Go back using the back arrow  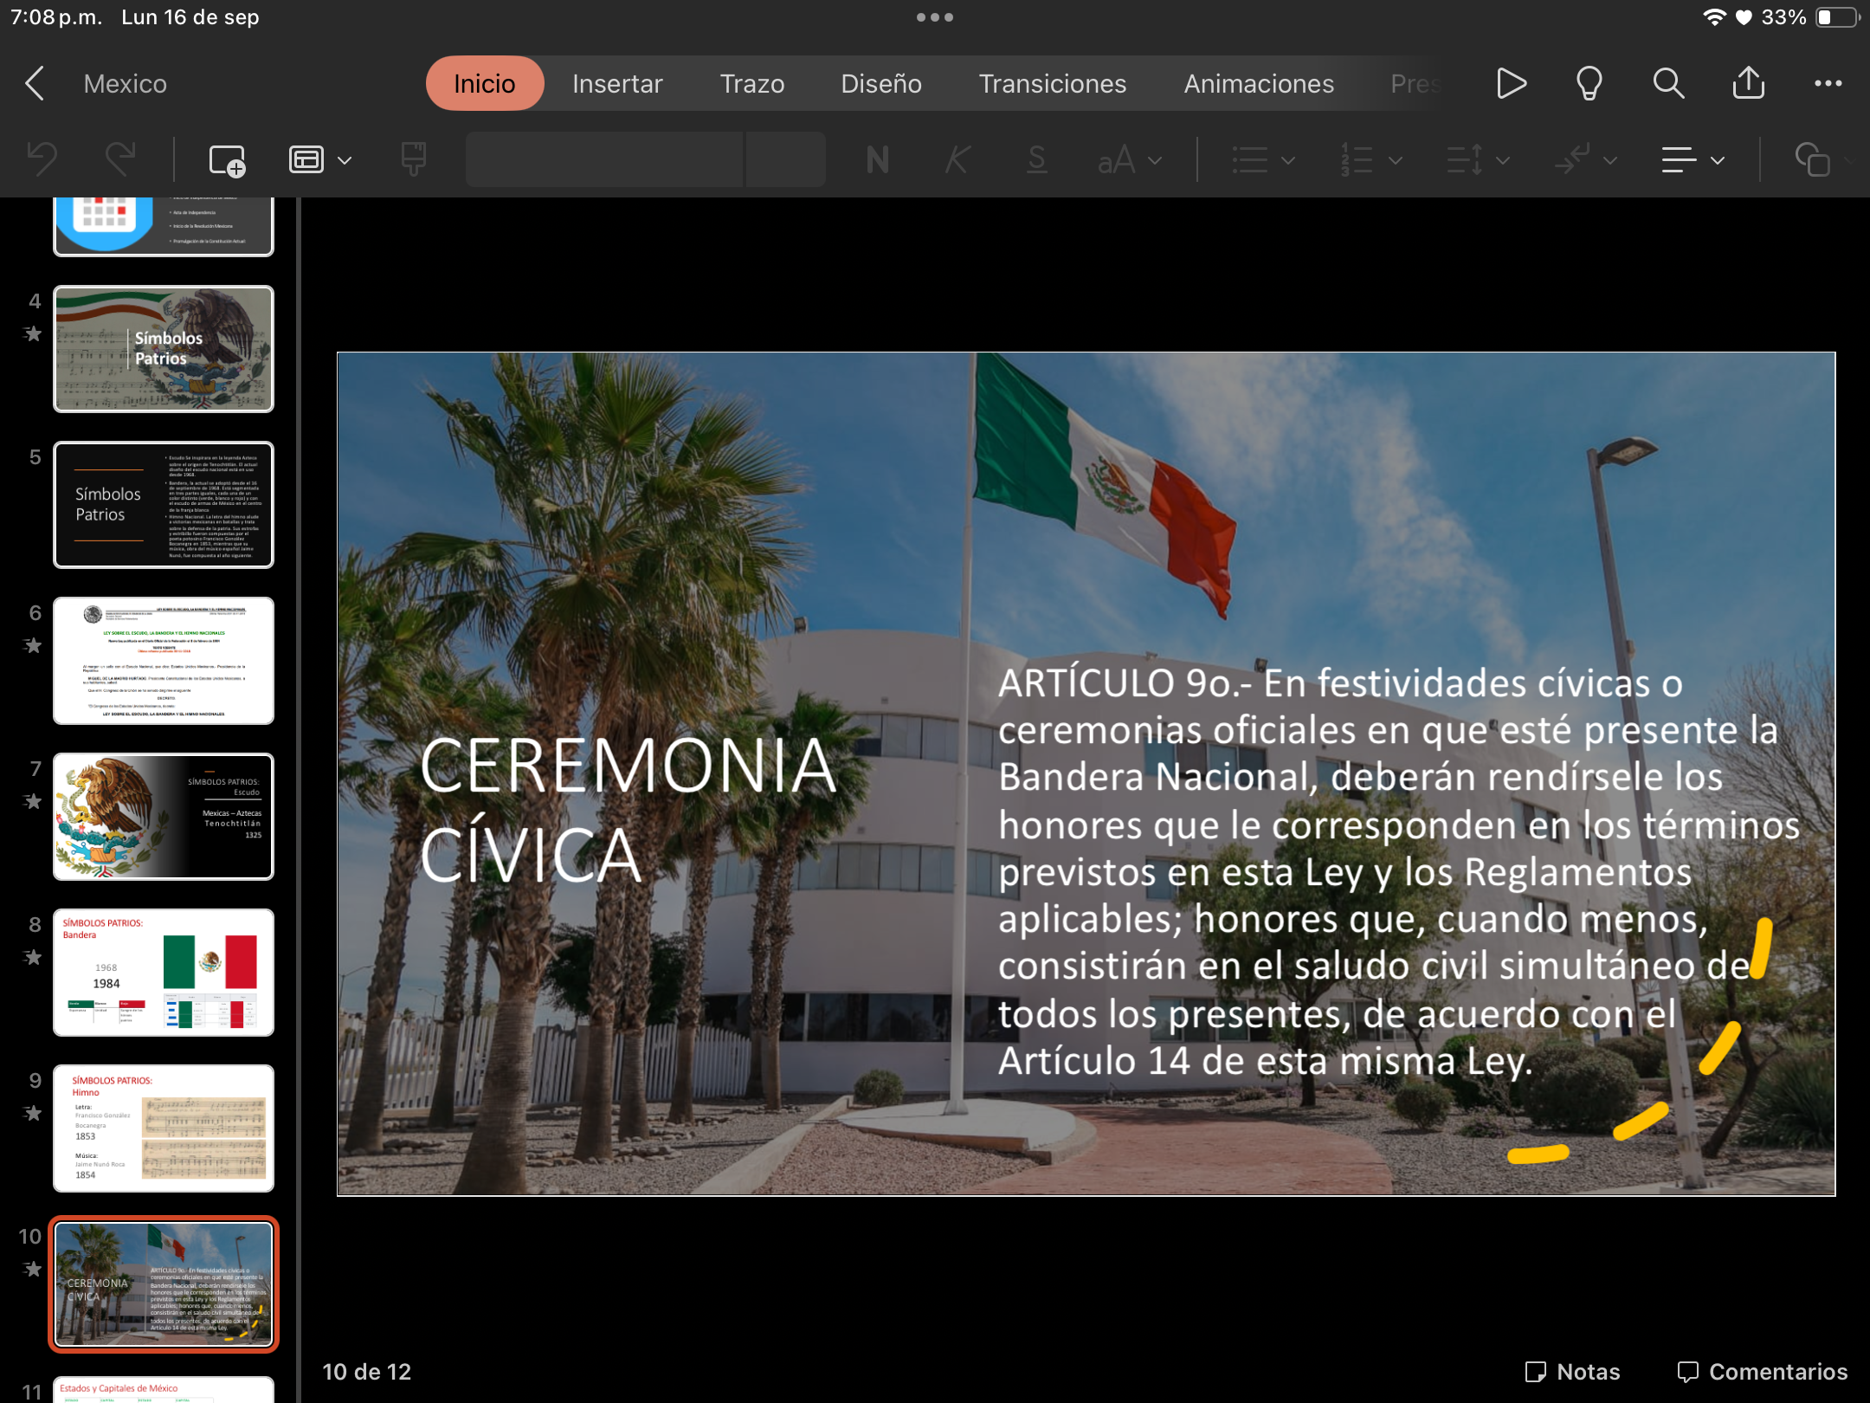point(35,84)
